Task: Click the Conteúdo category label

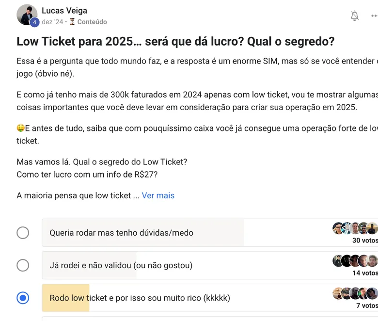Action: (92, 22)
